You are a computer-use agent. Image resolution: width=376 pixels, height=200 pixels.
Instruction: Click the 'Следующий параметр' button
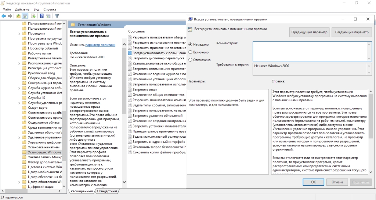(351, 32)
